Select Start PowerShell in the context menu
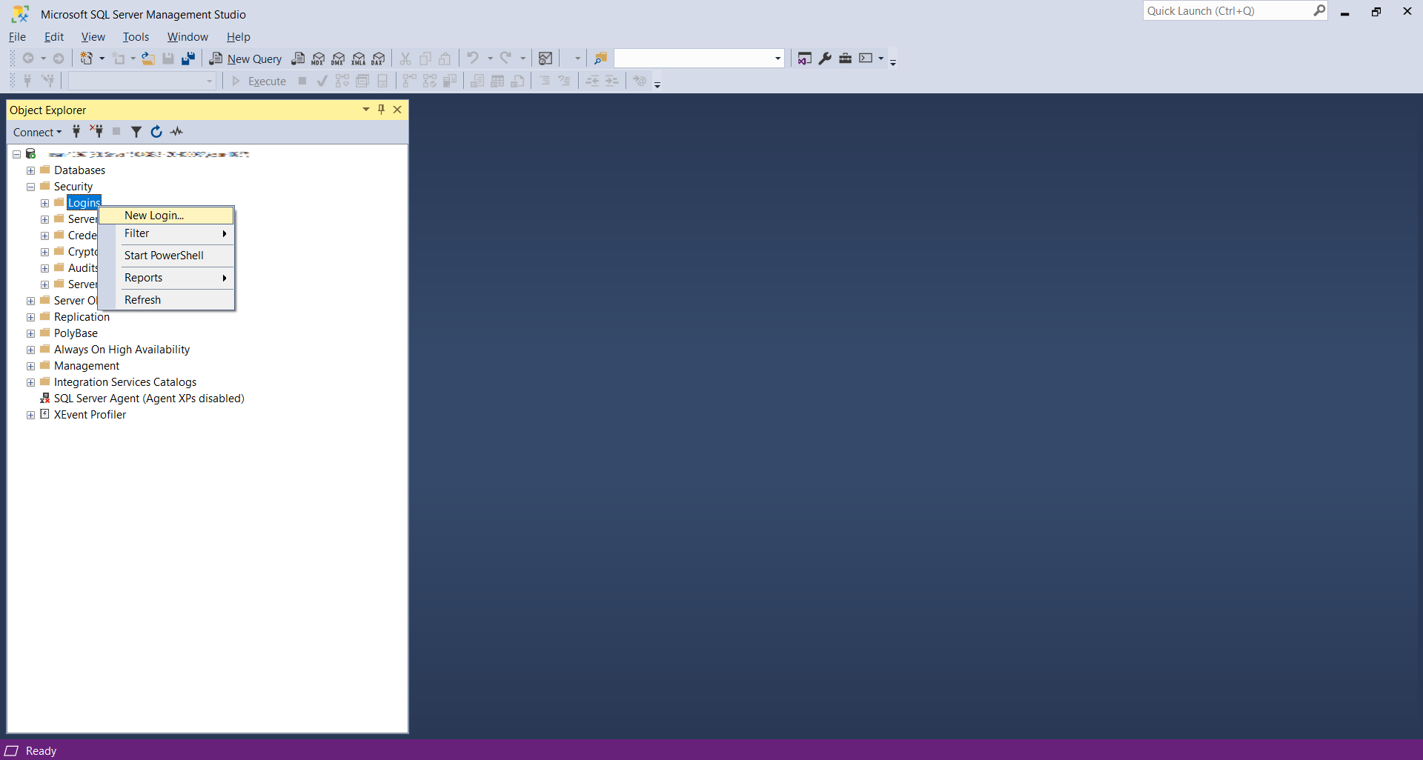The image size is (1423, 760). point(167,256)
